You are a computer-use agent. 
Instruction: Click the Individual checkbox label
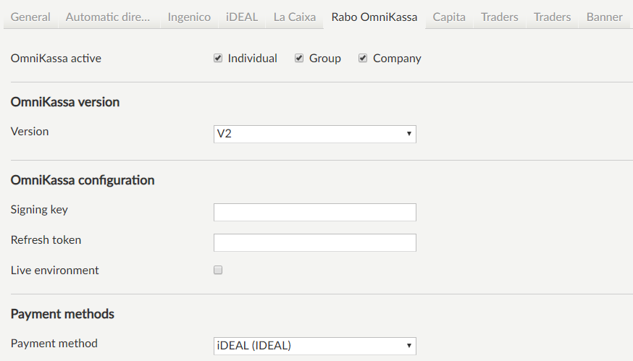click(x=252, y=59)
